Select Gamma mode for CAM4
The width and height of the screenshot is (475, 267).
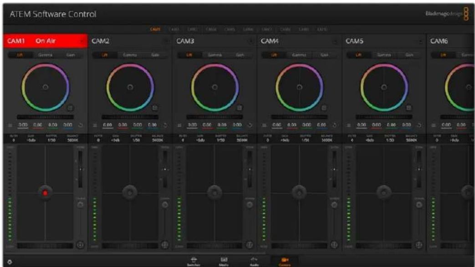pyautogui.click(x=299, y=55)
